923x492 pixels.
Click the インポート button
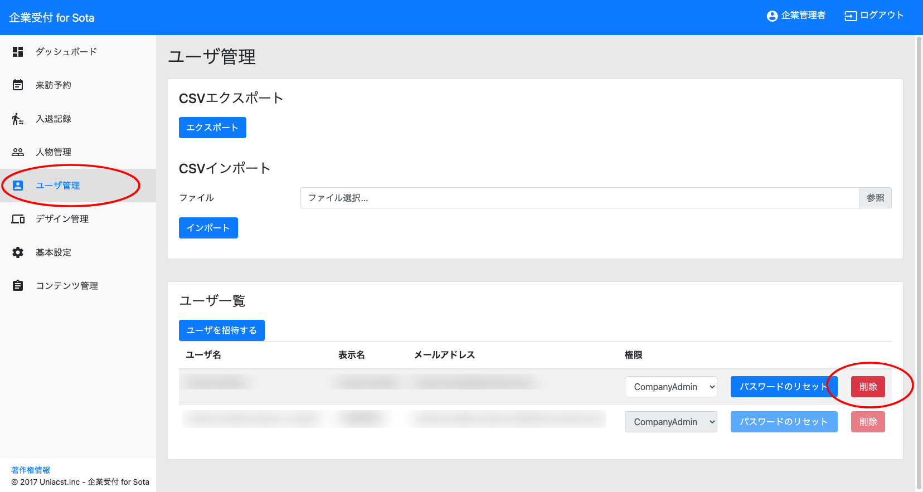tap(208, 228)
